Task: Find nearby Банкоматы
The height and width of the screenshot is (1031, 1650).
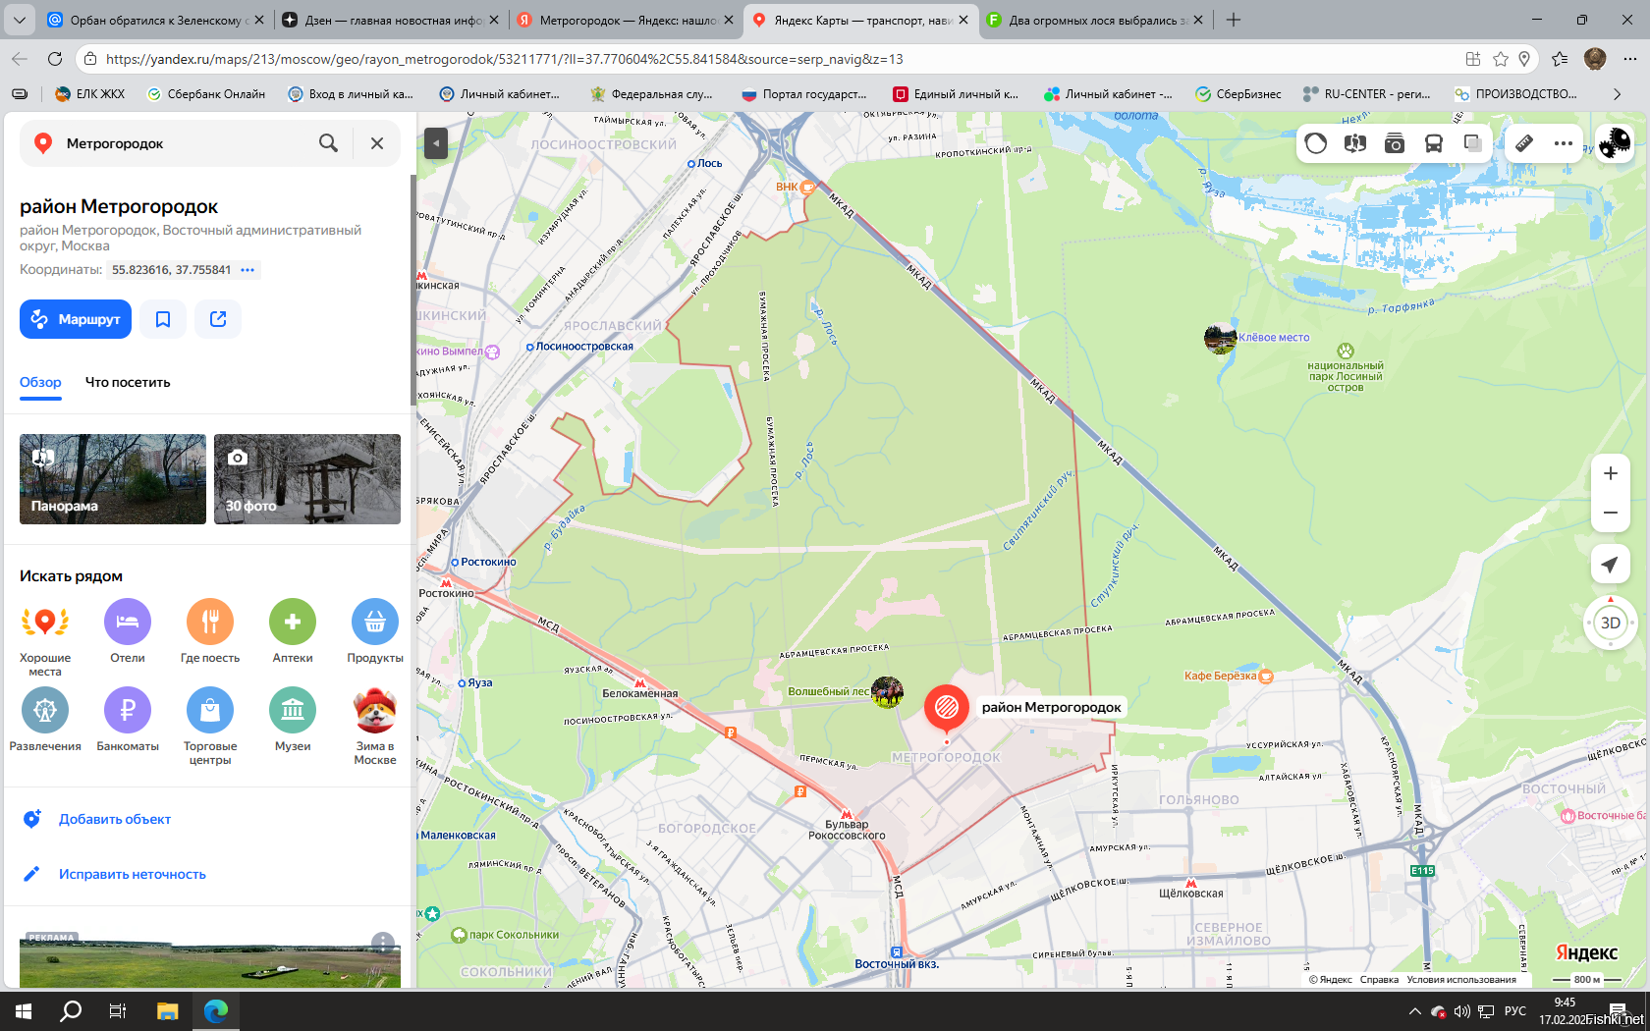Action: click(128, 720)
